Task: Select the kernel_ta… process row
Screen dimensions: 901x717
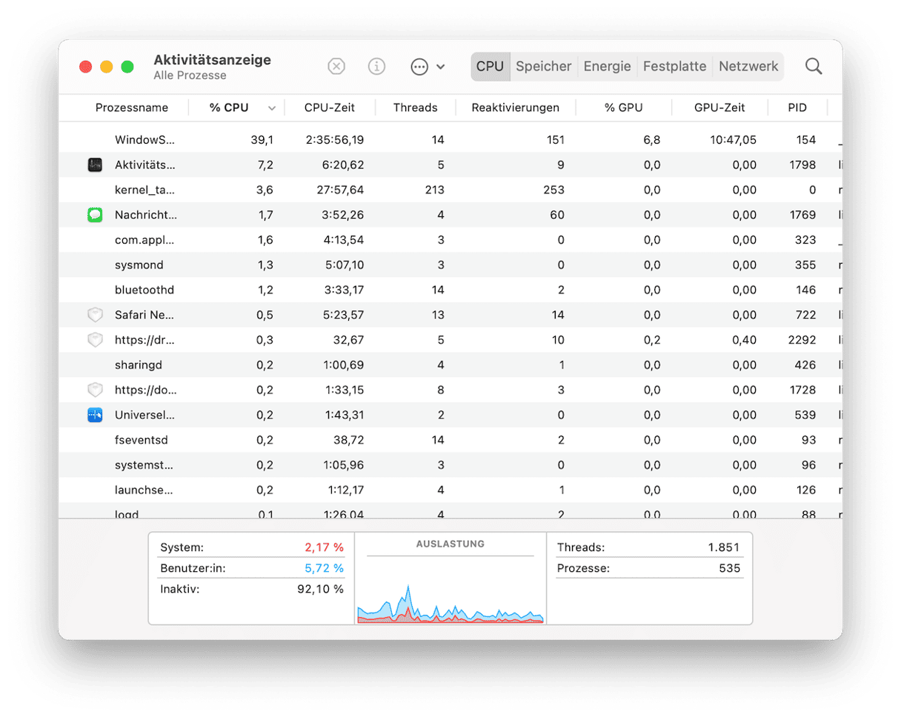Action: coord(450,190)
